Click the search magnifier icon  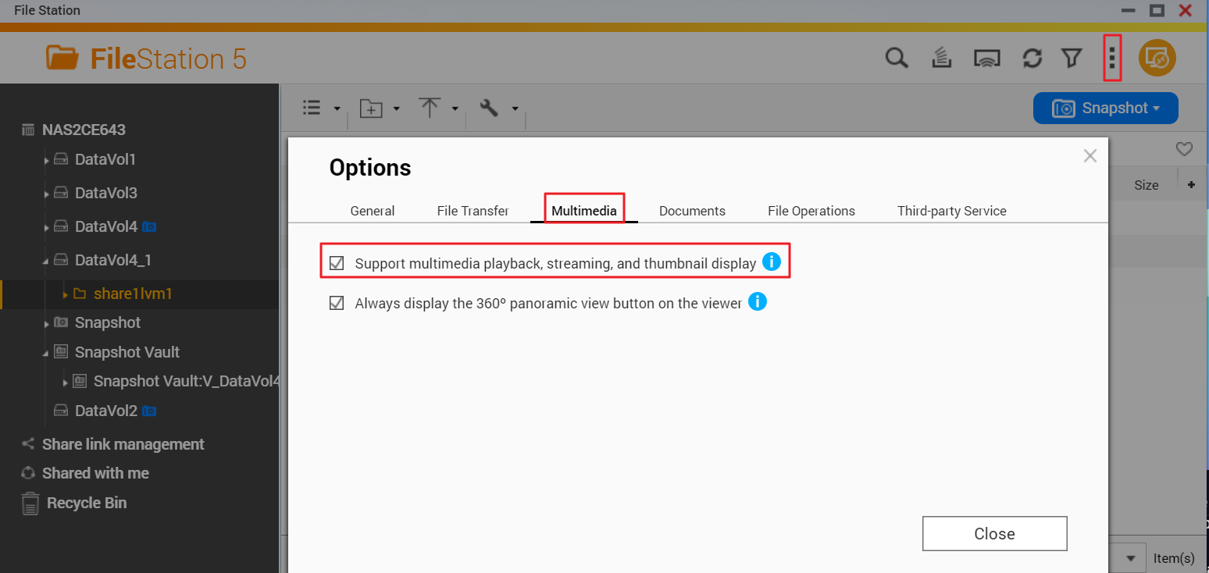coord(897,59)
